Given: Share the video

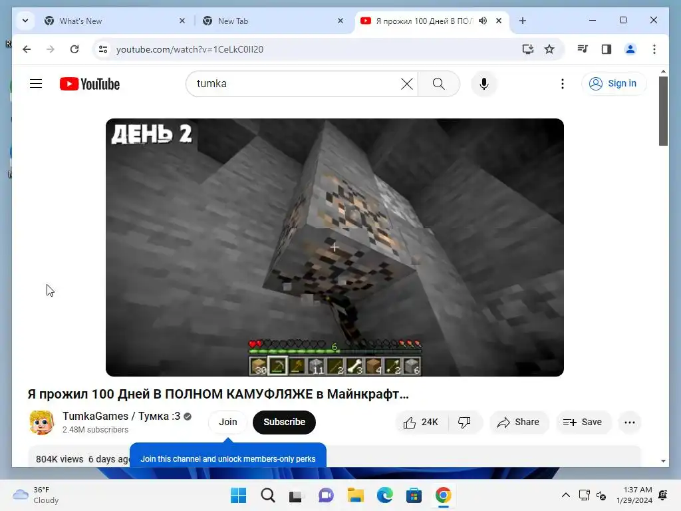Looking at the screenshot, I should [519, 422].
